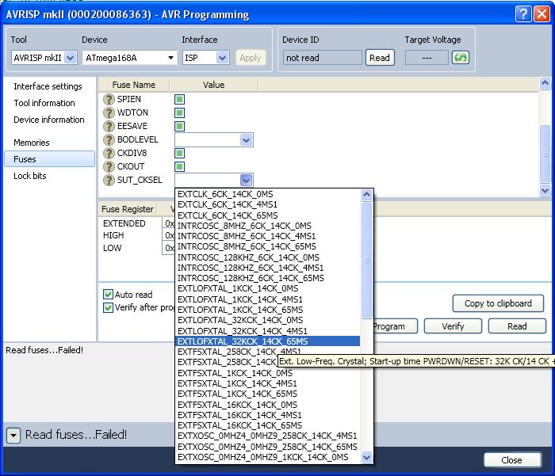Toggle the CKDIV8 fuse checkbox
This screenshot has height=476, width=555.
[179, 153]
